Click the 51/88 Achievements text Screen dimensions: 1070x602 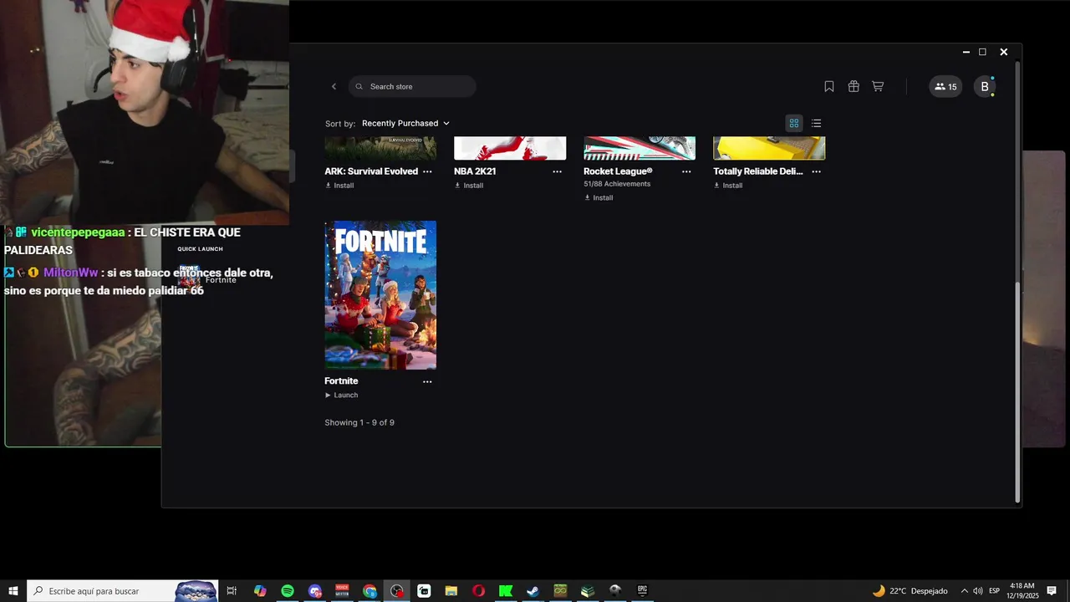click(x=617, y=184)
